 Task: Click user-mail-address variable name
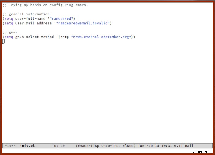click(x=33, y=23)
